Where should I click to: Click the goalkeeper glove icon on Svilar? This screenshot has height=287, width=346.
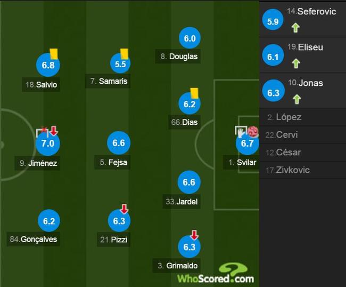241,132
